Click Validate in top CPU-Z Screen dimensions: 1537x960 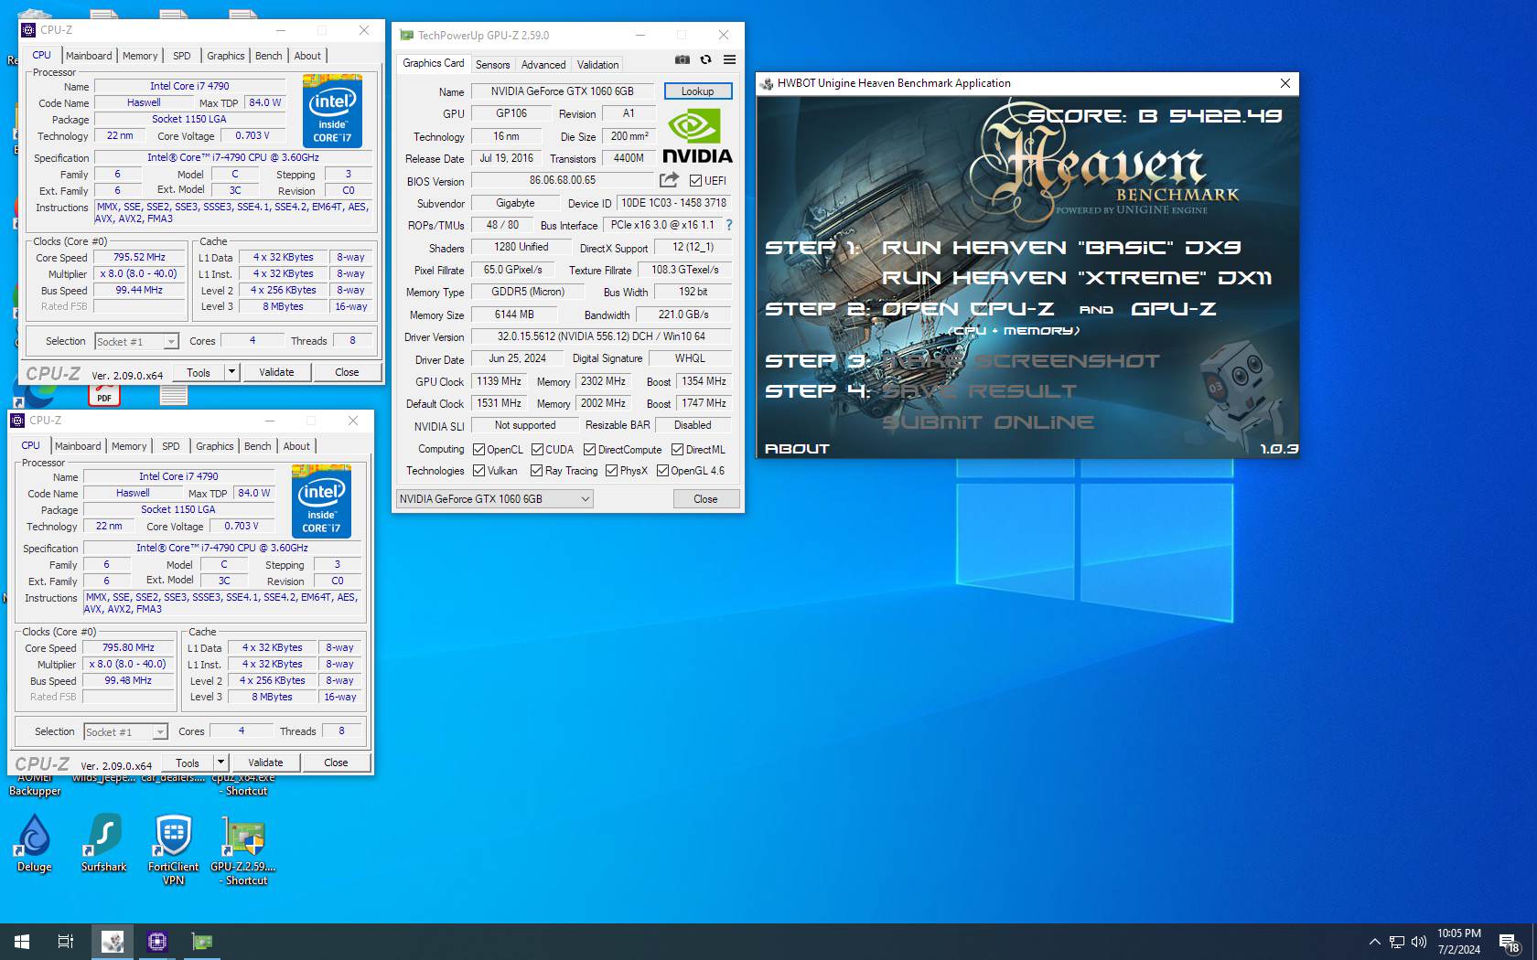276,372
